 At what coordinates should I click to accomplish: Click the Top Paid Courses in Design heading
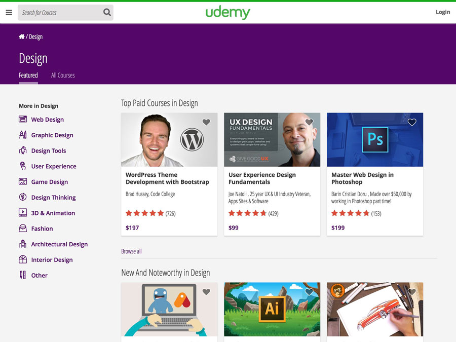160,103
